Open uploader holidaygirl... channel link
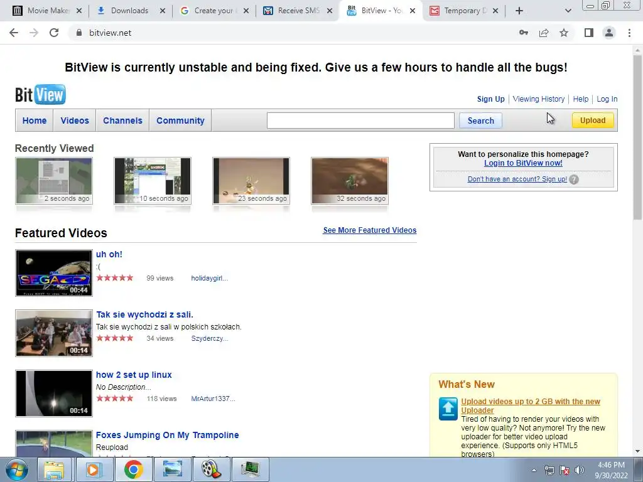Viewport: 643px width, 482px height. (209, 278)
